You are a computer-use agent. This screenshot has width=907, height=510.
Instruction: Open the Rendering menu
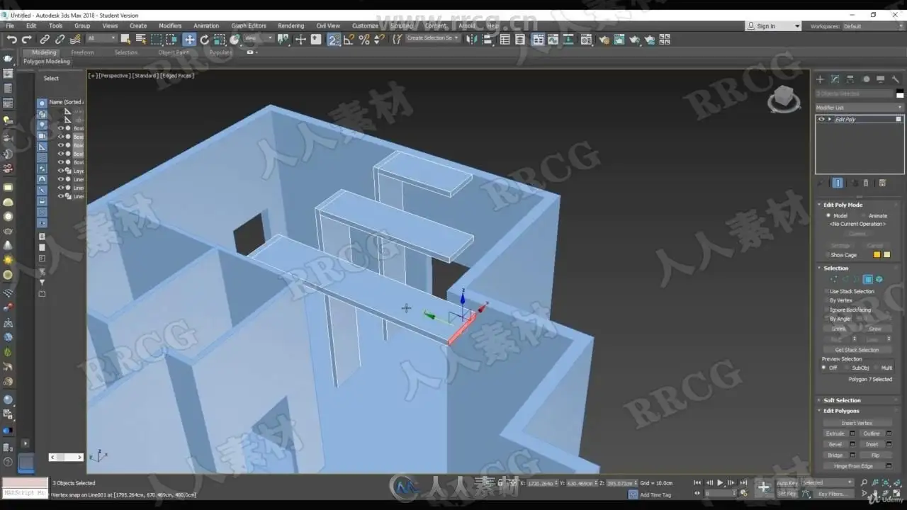tap(291, 26)
